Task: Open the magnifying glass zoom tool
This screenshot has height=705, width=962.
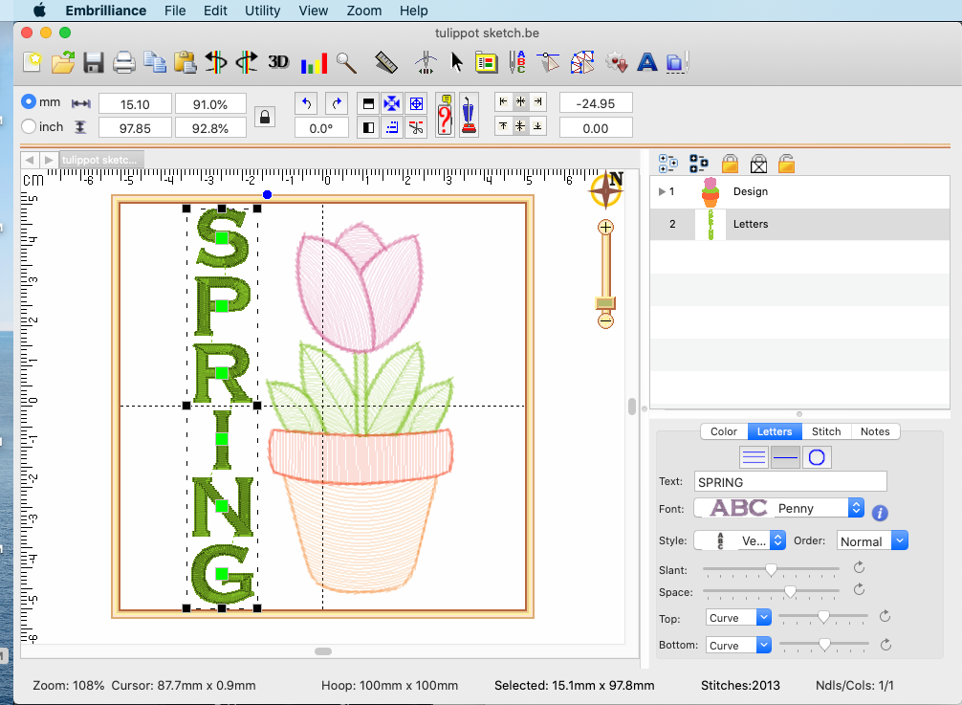Action: pos(346,63)
